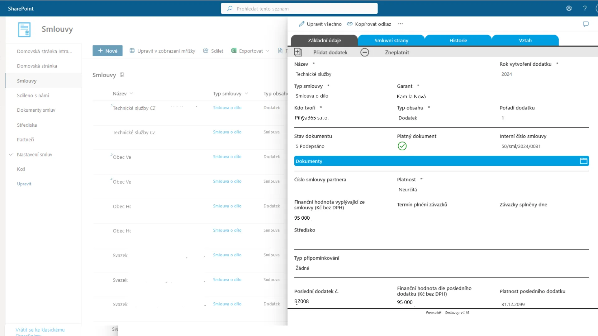Click the Platný dokument green checkmark
The height and width of the screenshot is (336, 598).
(x=402, y=146)
